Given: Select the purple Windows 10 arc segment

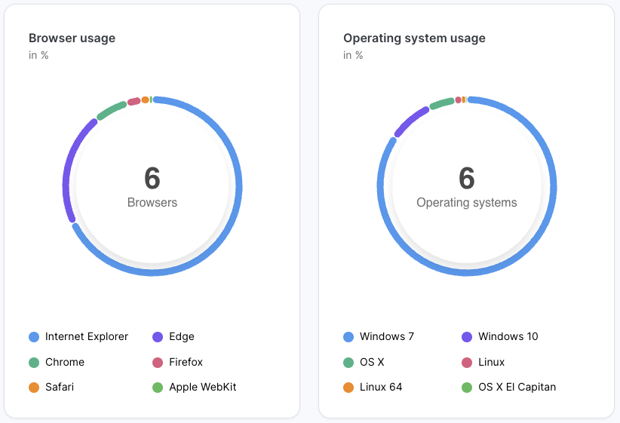Looking at the screenshot, I should tap(410, 121).
